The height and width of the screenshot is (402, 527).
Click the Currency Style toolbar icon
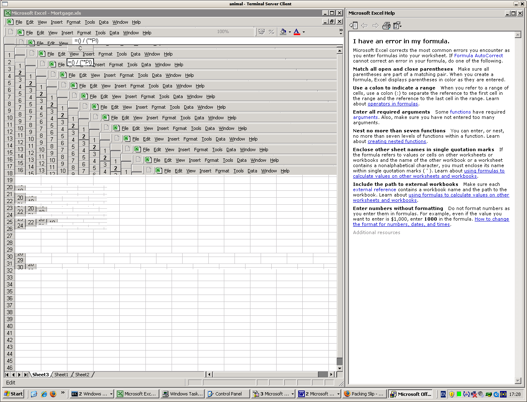coord(261,32)
